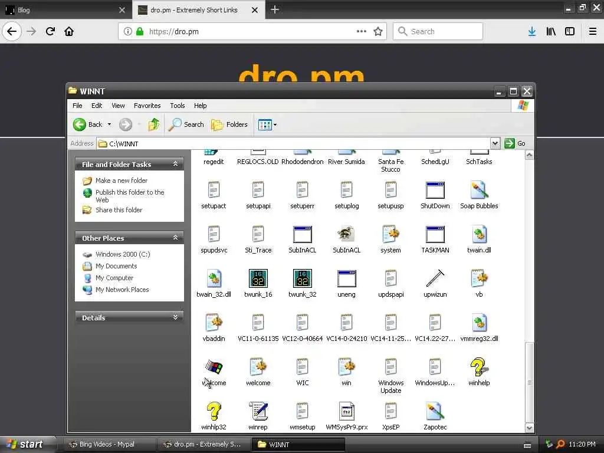The height and width of the screenshot is (453, 604).
Task: Click the WINNT address bar field
Action: pyautogui.click(x=294, y=144)
